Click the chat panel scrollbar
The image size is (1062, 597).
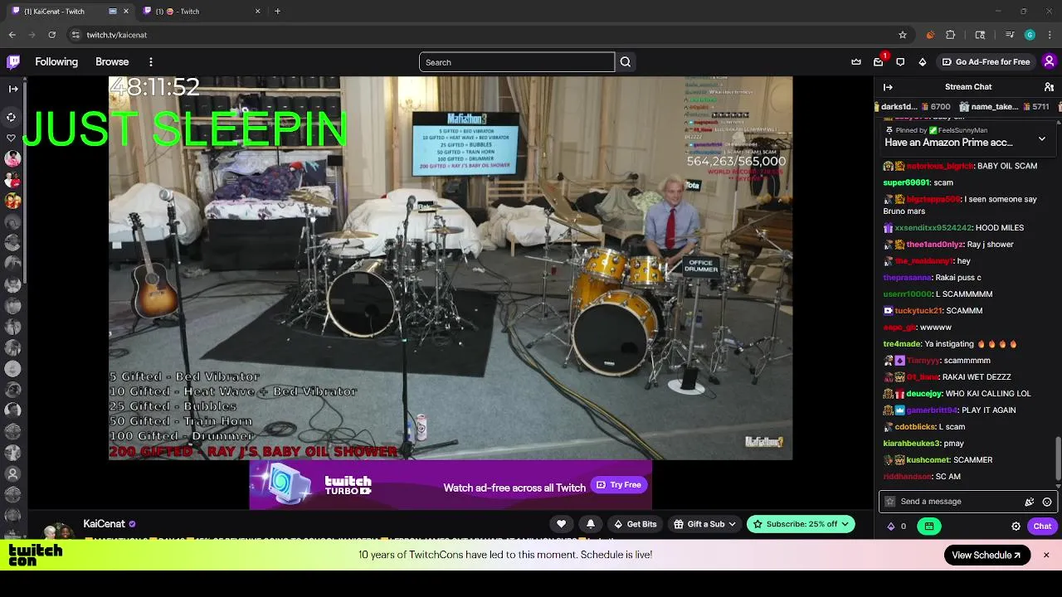click(1058, 460)
